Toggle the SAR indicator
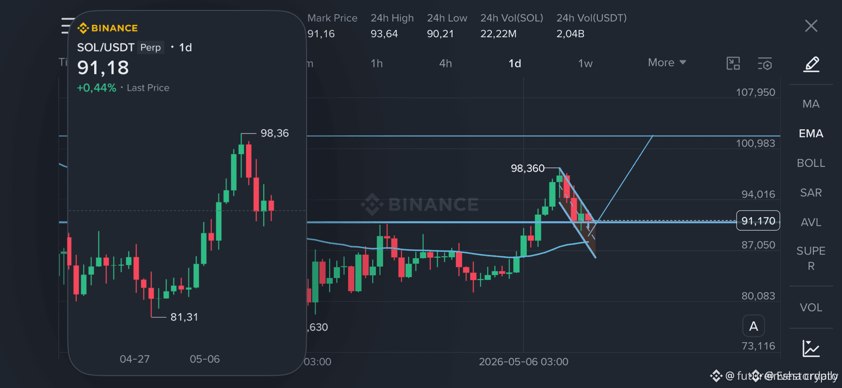The image size is (842, 388). [x=811, y=193]
